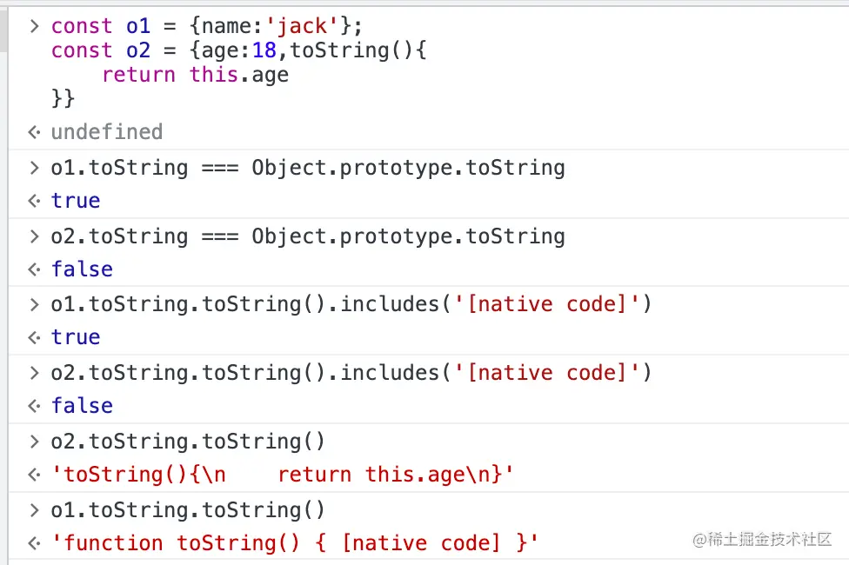
Task: Click the input chevron beside "const o1"
Action: point(34,26)
